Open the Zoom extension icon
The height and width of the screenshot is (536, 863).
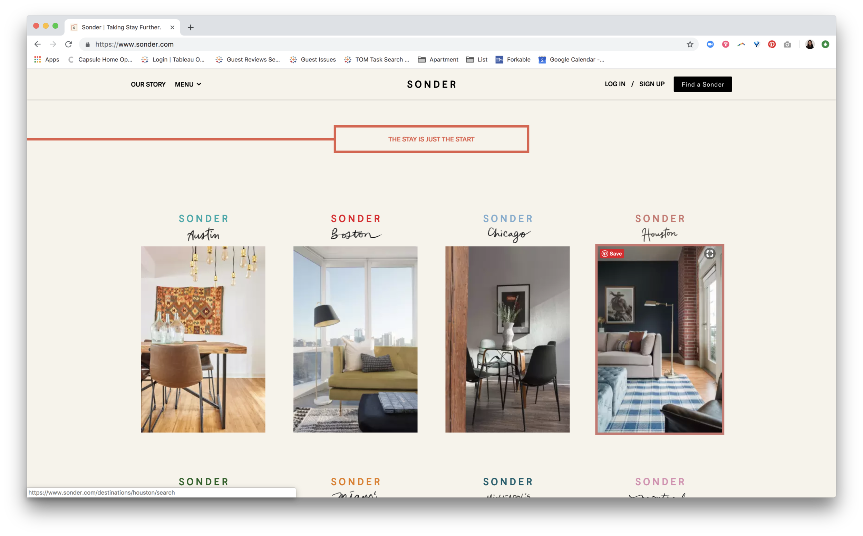point(710,44)
